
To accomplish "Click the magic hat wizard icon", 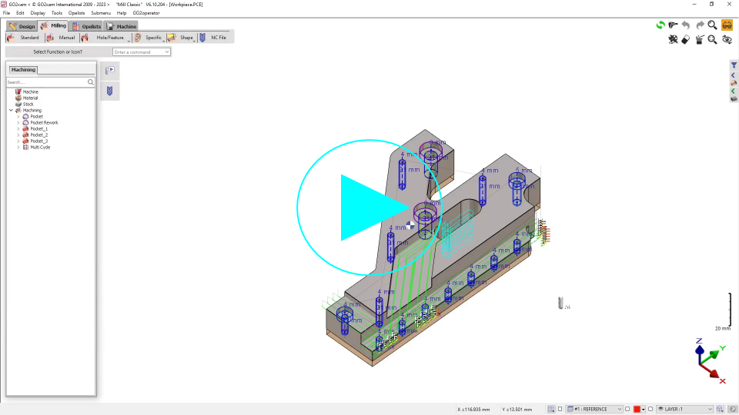I will tap(699, 40).
